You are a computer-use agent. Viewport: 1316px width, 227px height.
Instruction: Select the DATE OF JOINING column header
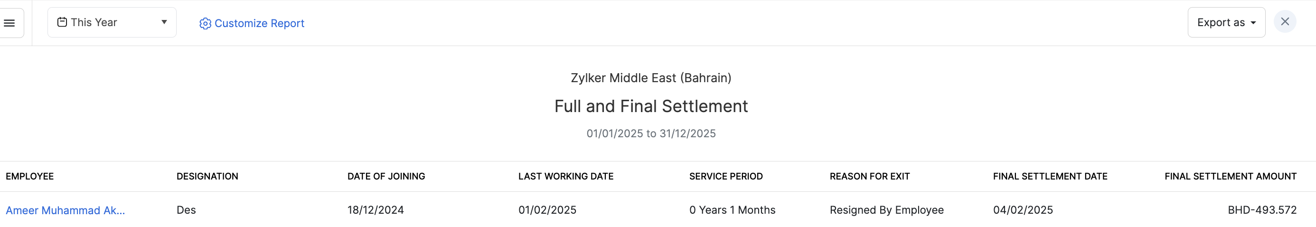click(386, 176)
